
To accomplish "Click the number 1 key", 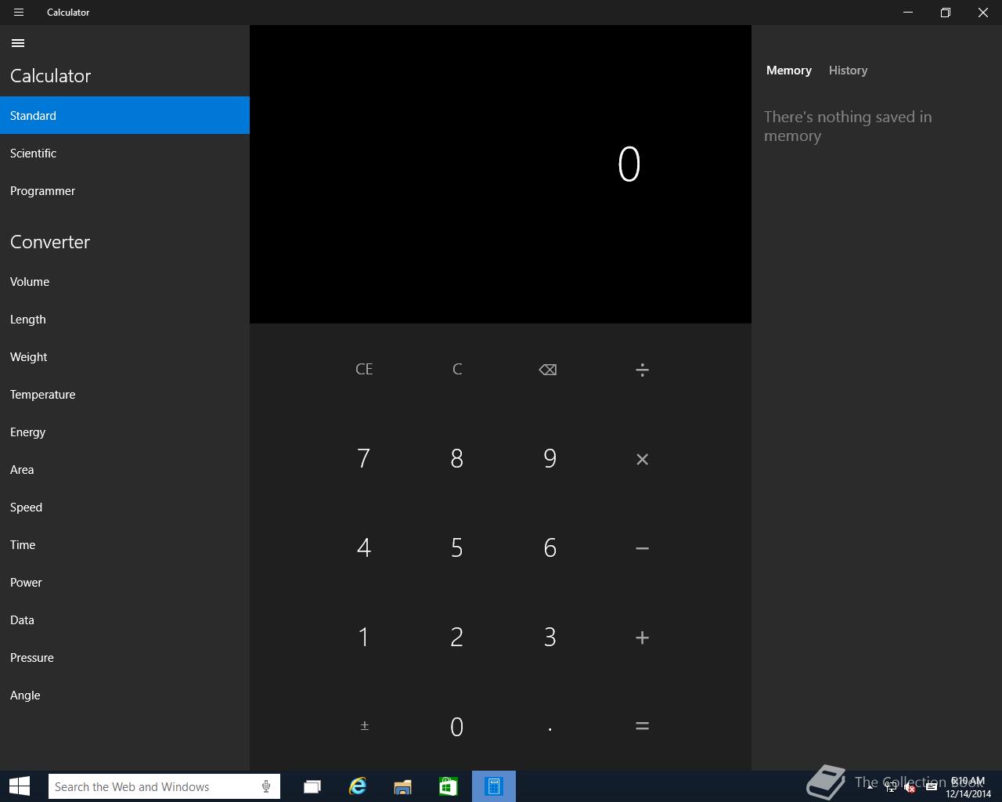I will pos(363,637).
